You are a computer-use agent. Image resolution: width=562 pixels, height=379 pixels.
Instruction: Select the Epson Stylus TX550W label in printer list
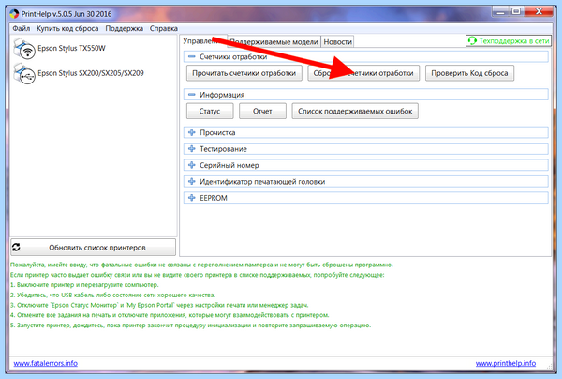(x=71, y=48)
